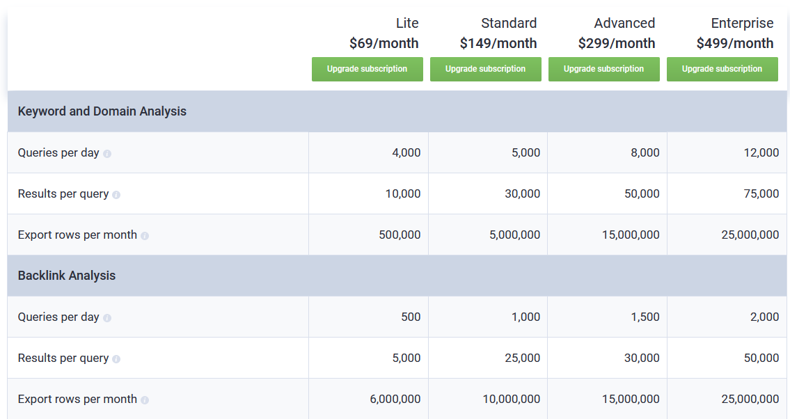The width and height of the screenshot is (790, 419).
Task: Click info icon beside Keyword Analysis Results per query
Action: pyautogui.click(x=116, y=195)
